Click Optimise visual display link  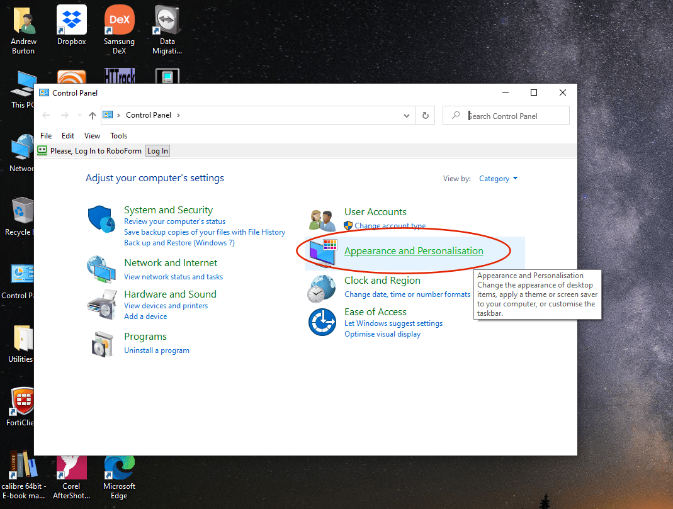(x=382, y=334)
